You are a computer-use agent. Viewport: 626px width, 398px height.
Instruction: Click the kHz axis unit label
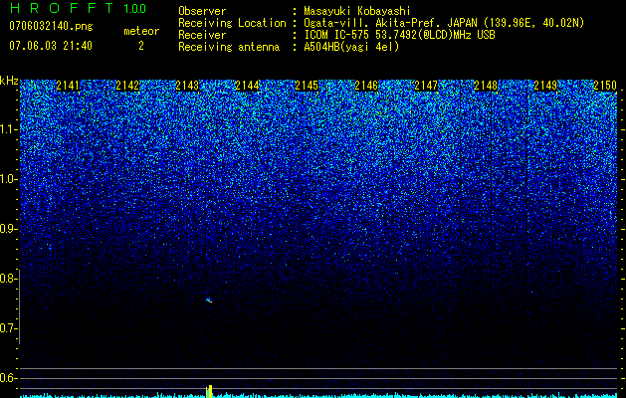9,81
